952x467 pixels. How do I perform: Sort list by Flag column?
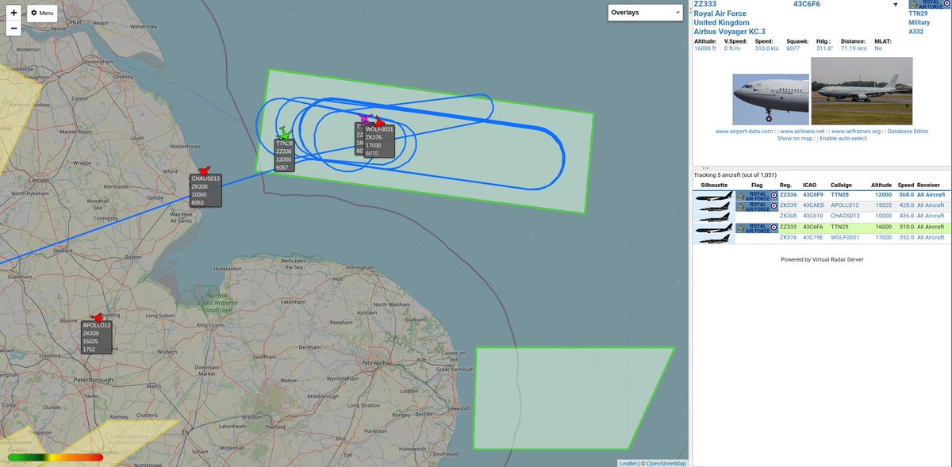pos(756,185)
